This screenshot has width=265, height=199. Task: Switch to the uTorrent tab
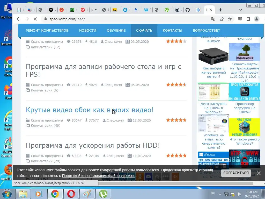pyautogui.click(x=167, y=10)
